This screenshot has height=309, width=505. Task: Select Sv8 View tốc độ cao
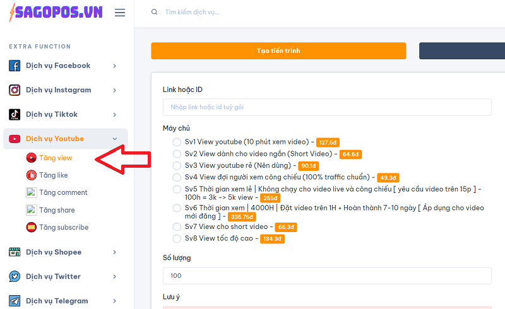pos(177,238)
